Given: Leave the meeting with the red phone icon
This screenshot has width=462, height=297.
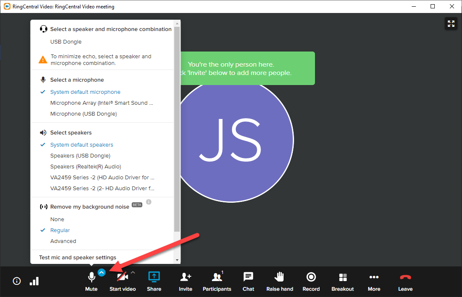Looking at the screenshot, I should coord(405,277).
